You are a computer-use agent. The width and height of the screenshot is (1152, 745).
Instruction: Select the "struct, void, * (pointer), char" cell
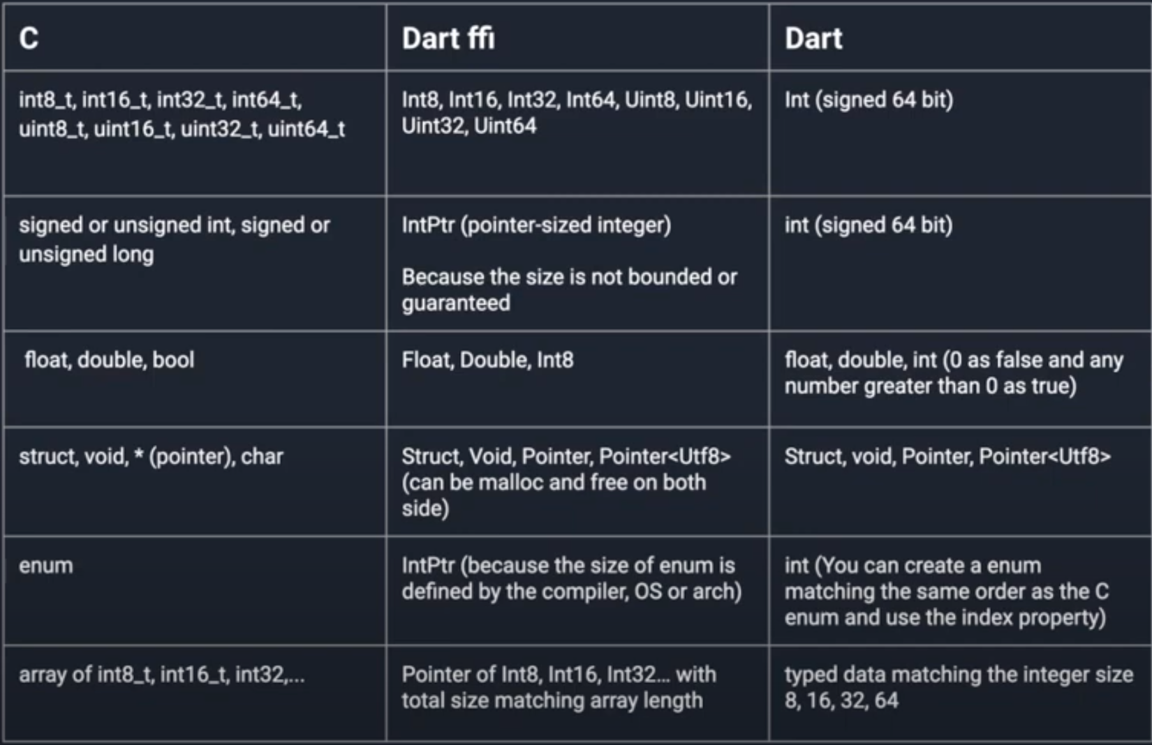(x=151, y=456)
